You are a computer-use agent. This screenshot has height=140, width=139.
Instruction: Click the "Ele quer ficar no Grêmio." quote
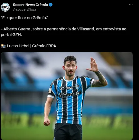(24, 18)
